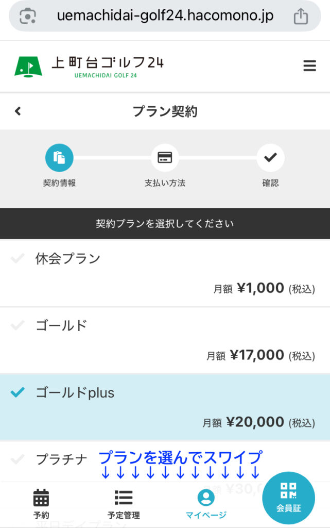
Task: Click the 支払い方法 step card icon
Action: tap(165, 157)
